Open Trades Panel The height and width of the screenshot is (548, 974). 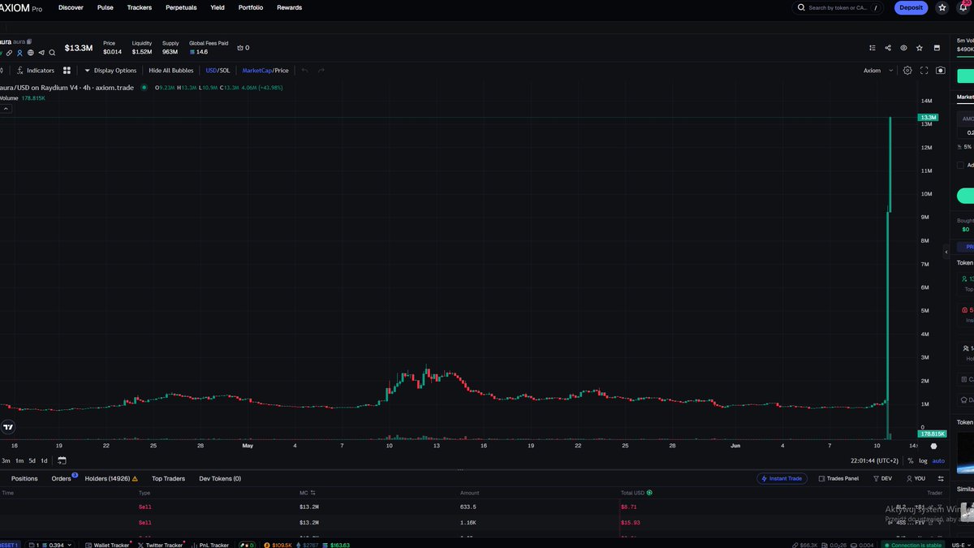coord(839,479)
